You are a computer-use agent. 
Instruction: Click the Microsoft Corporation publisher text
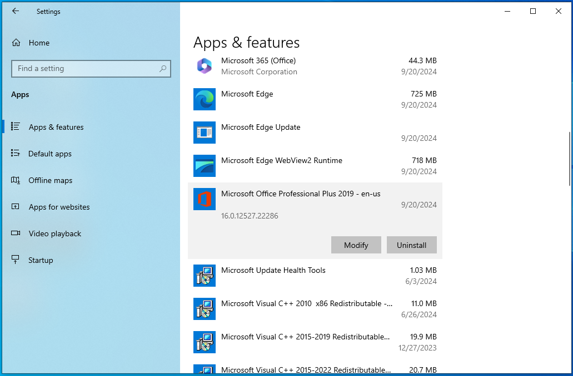pos(259,72)
